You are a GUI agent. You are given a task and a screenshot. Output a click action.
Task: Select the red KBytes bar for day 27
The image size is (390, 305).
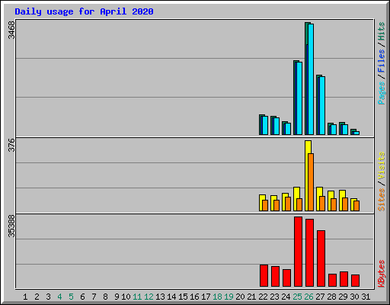pos(321,258)
